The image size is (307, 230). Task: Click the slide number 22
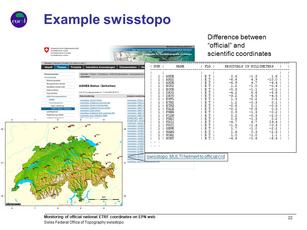(290, 218)
